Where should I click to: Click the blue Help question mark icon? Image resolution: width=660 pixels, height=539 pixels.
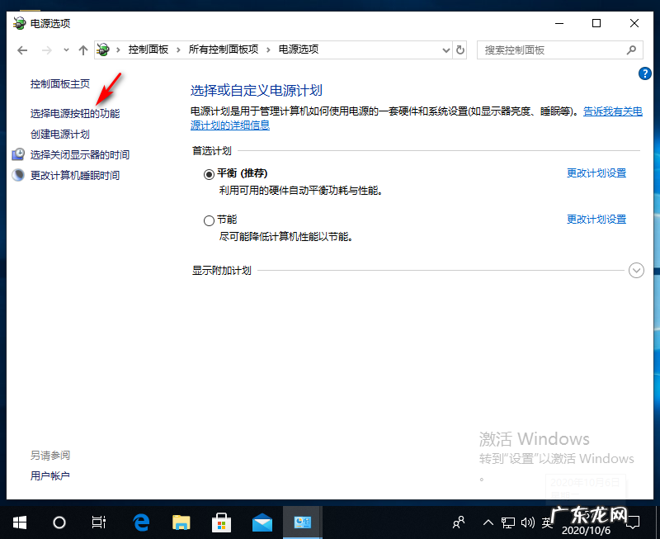(644, 73)
